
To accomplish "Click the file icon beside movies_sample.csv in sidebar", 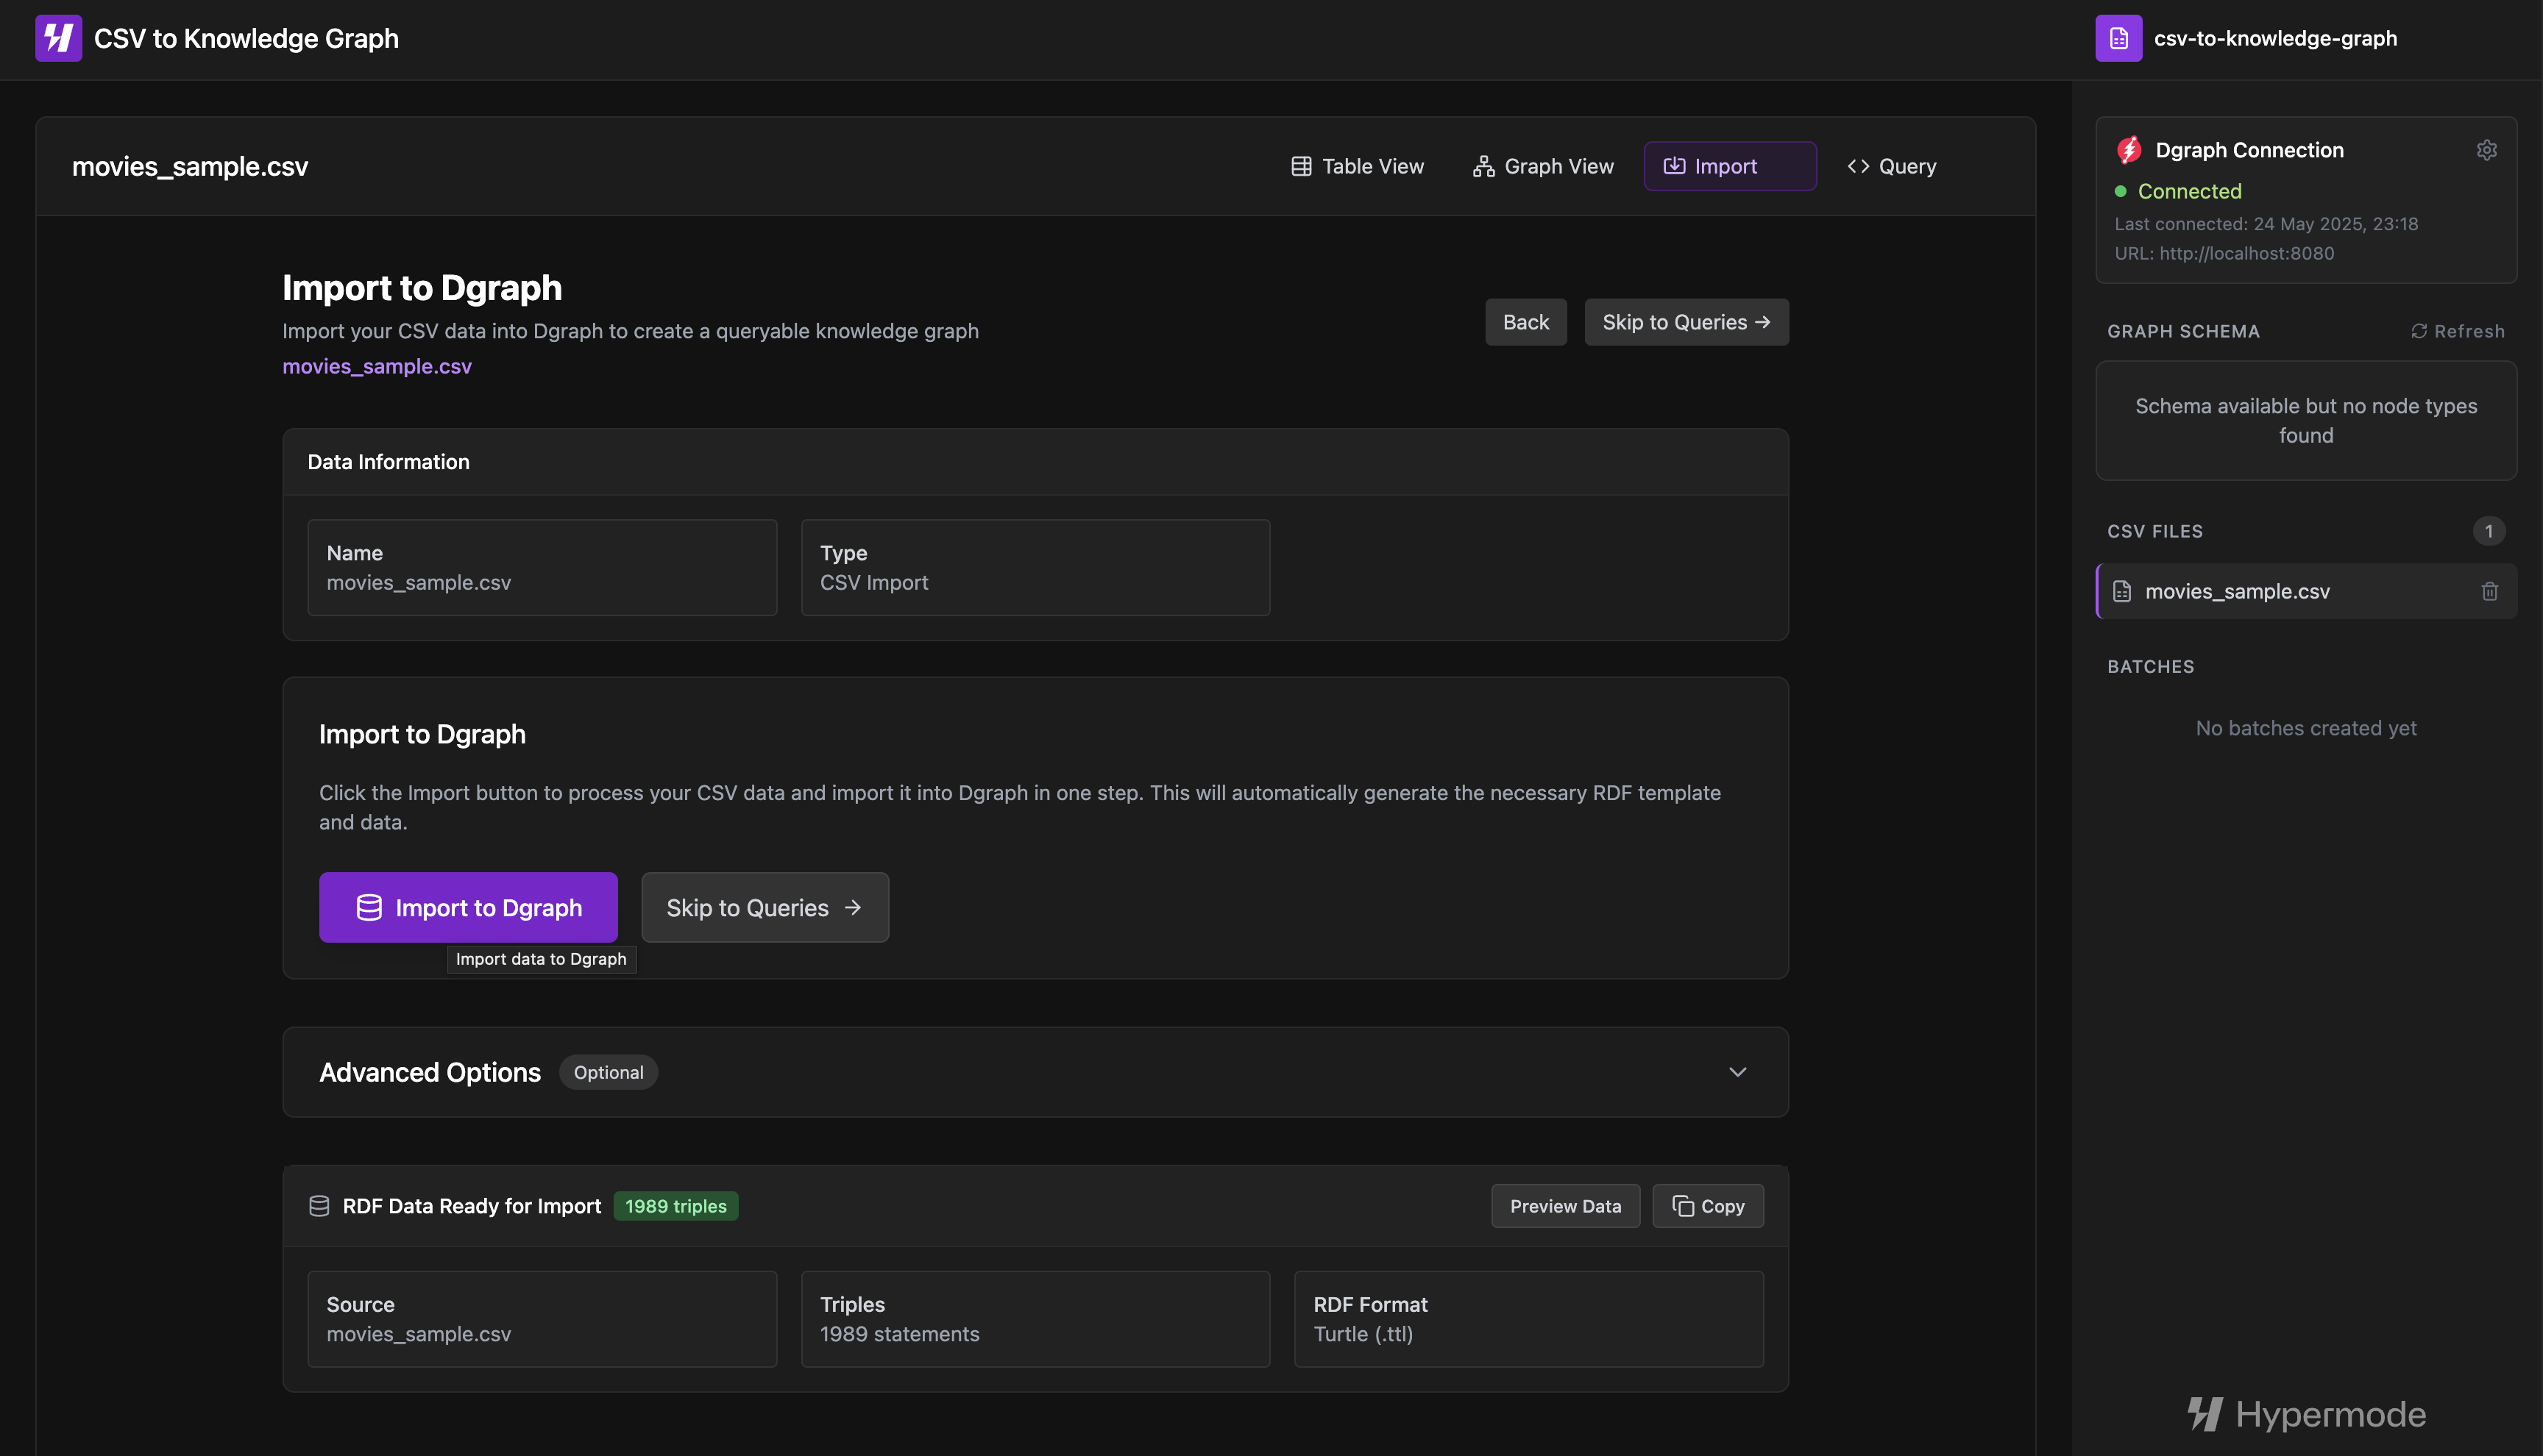I will [2121, 591].
